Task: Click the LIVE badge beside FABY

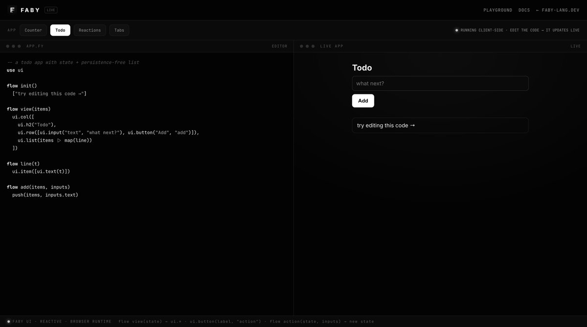Action: (x=51, y=10)
